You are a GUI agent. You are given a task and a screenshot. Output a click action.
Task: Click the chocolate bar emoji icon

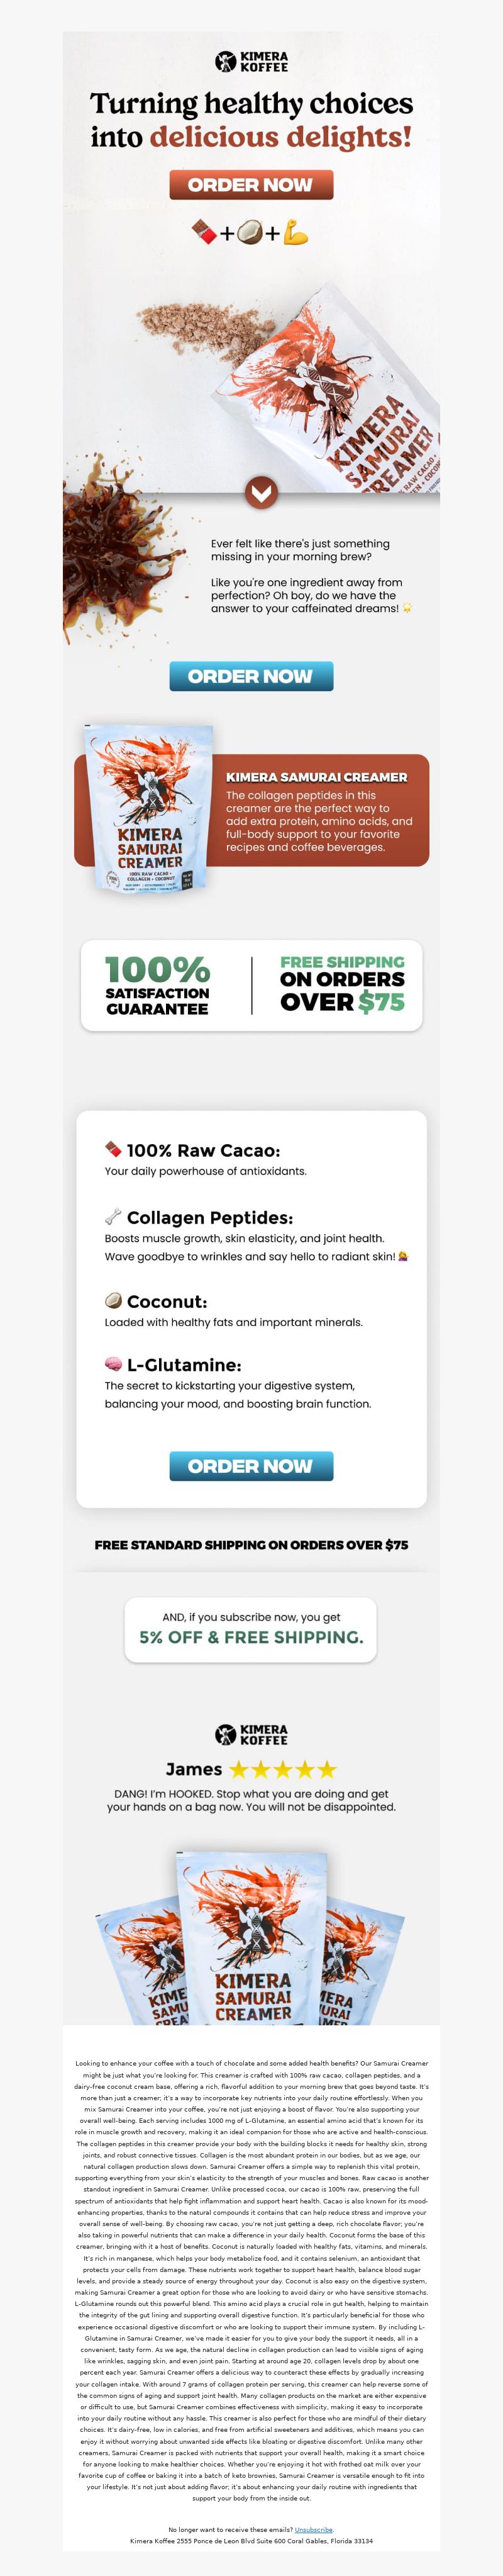point(204,233)
